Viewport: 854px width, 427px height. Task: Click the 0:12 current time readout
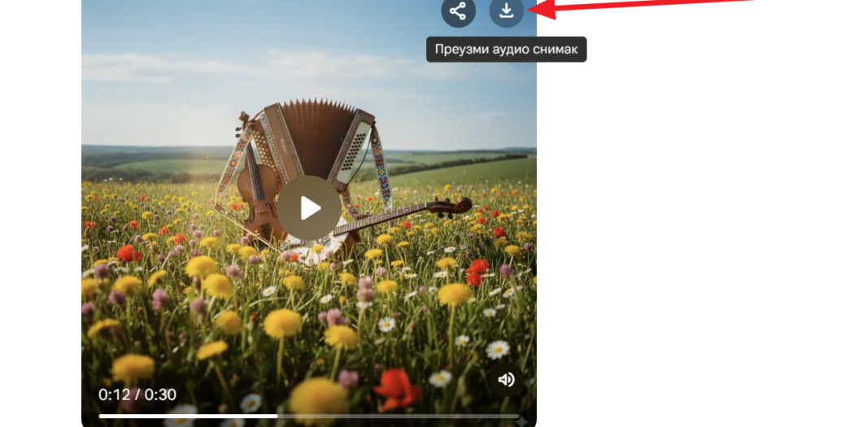(x=113, y=394)
